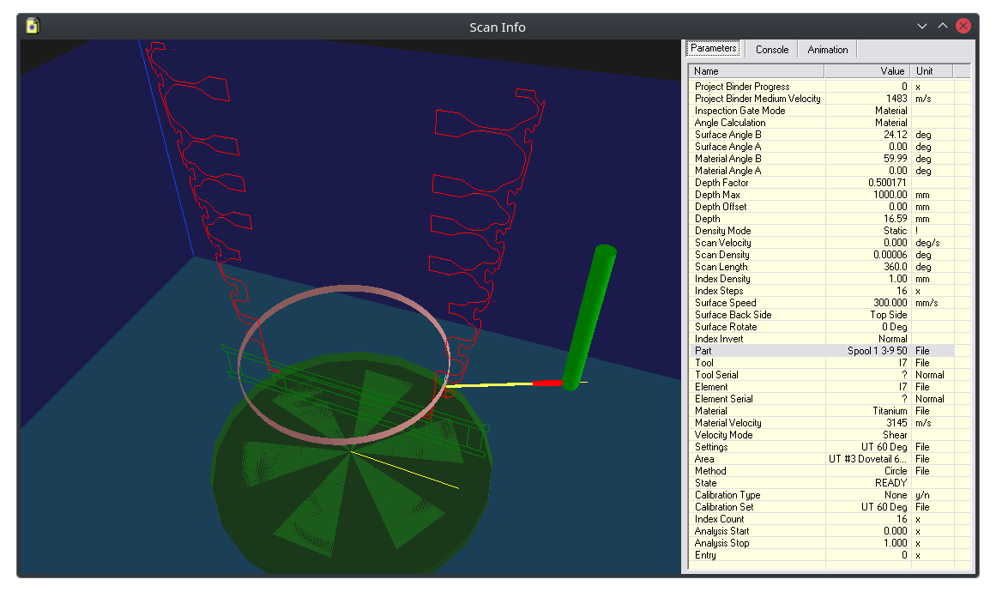Click the Project Binder Medium Velocity value 1483
Image resolution: width=996 pixels, height=598 pixels.
(896, 99)
